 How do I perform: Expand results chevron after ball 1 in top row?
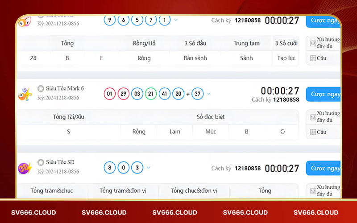point(176,20)
